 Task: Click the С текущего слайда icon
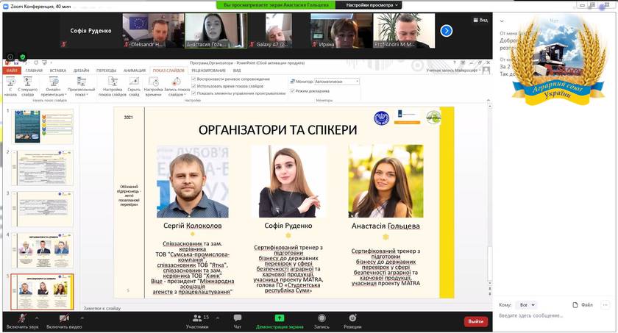(x=28, y=82)
